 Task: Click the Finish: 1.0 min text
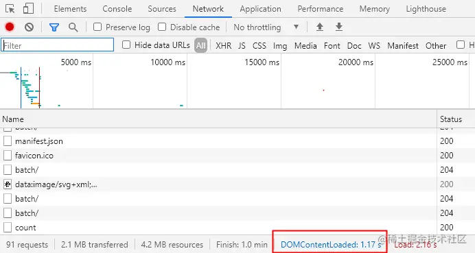[242, 245]
